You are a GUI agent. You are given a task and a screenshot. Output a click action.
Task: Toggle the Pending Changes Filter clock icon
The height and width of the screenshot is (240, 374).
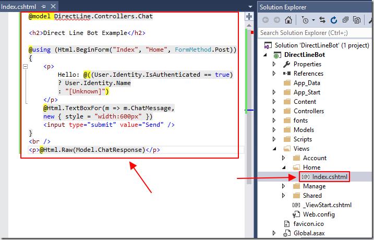(305, 20)
